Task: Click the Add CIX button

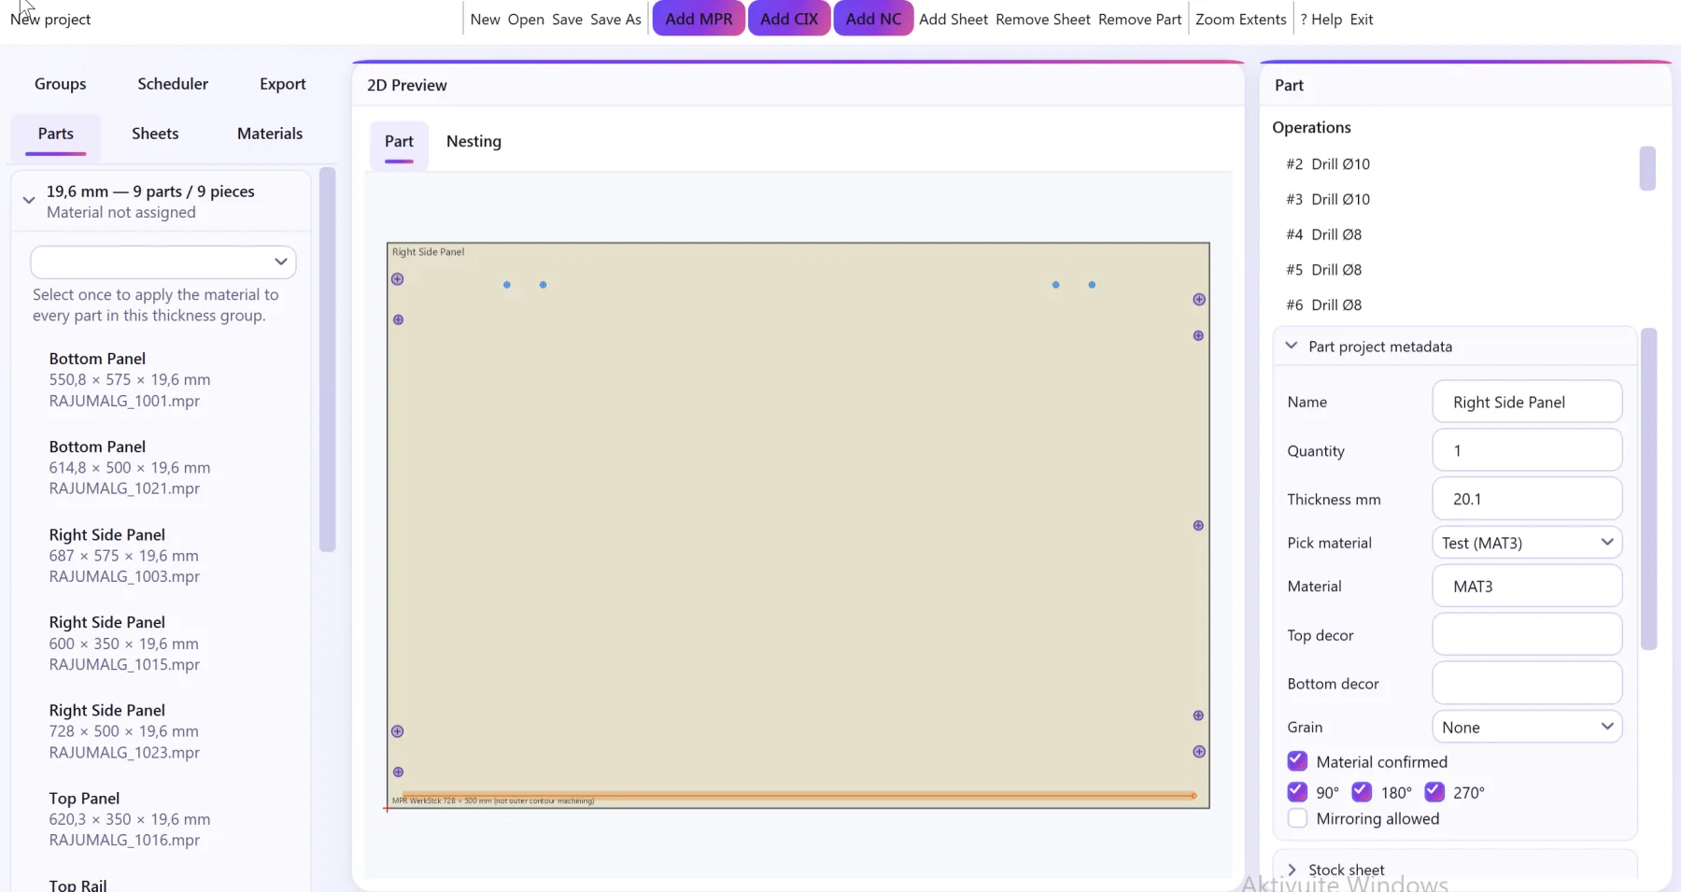Action: tap(789, 19)
